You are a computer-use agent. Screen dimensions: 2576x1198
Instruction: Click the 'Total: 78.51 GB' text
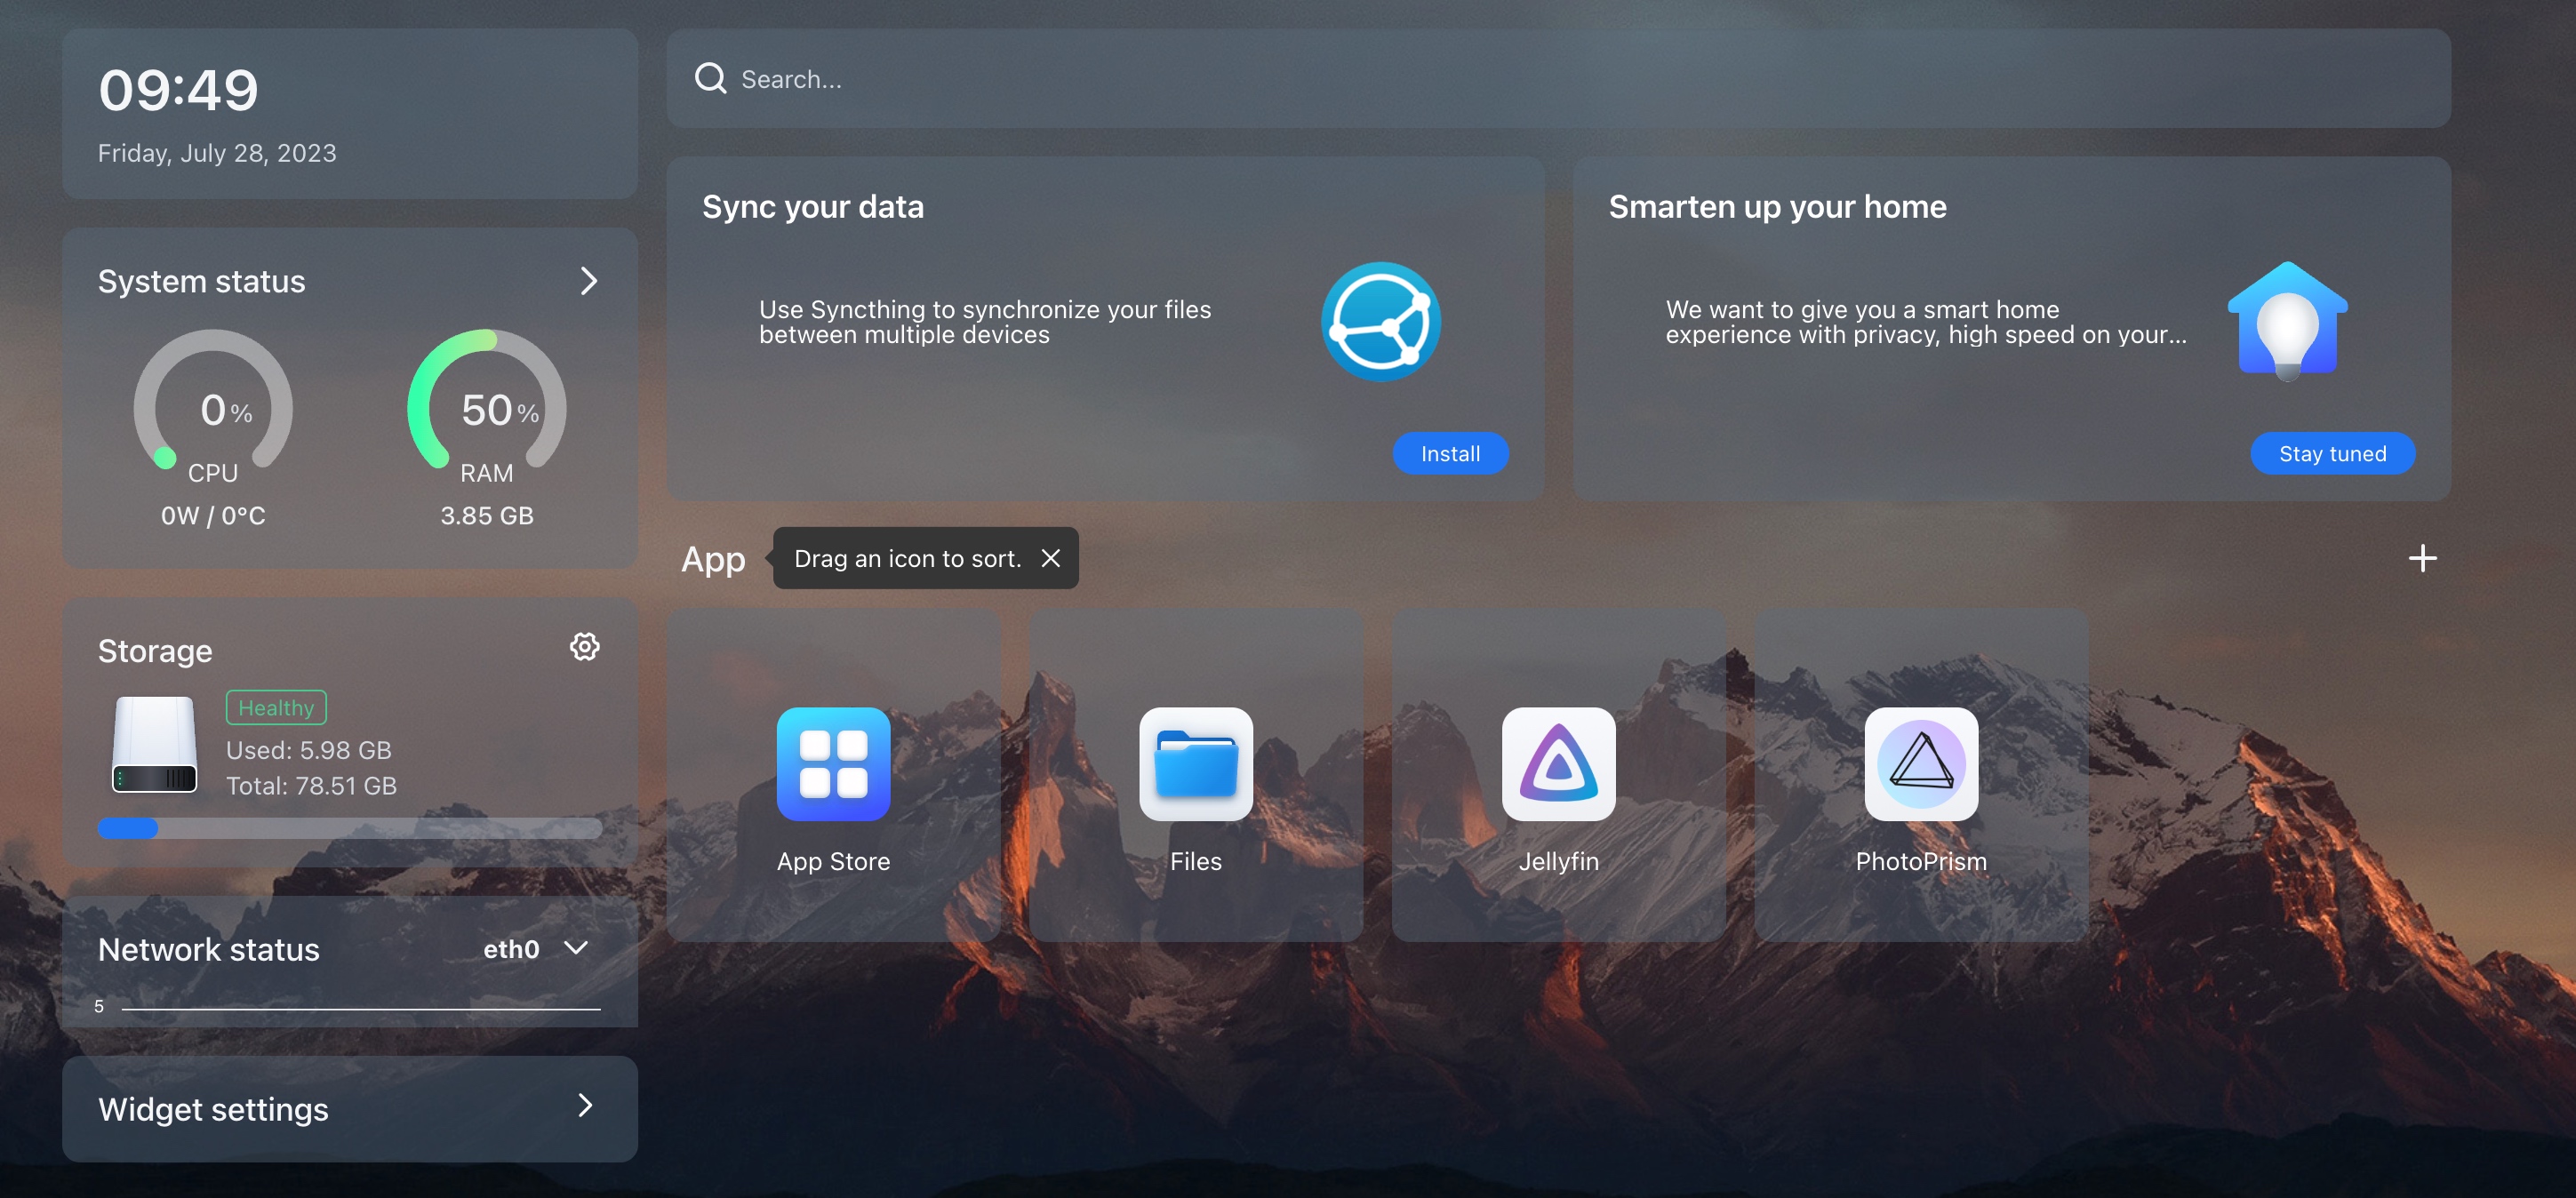point(311,786)
